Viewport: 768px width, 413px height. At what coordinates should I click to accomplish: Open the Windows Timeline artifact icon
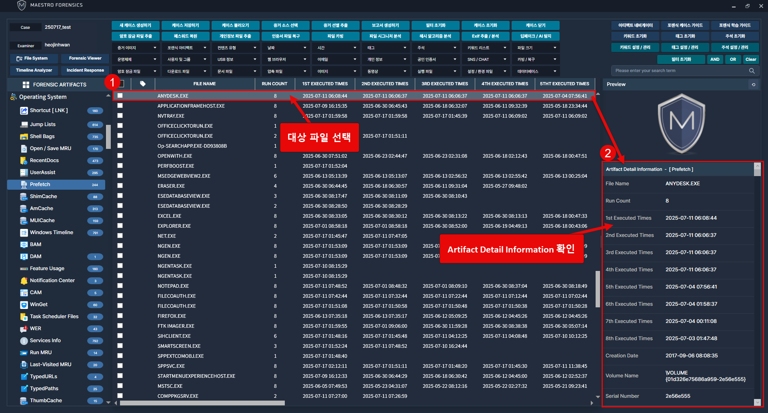[24, 233]
